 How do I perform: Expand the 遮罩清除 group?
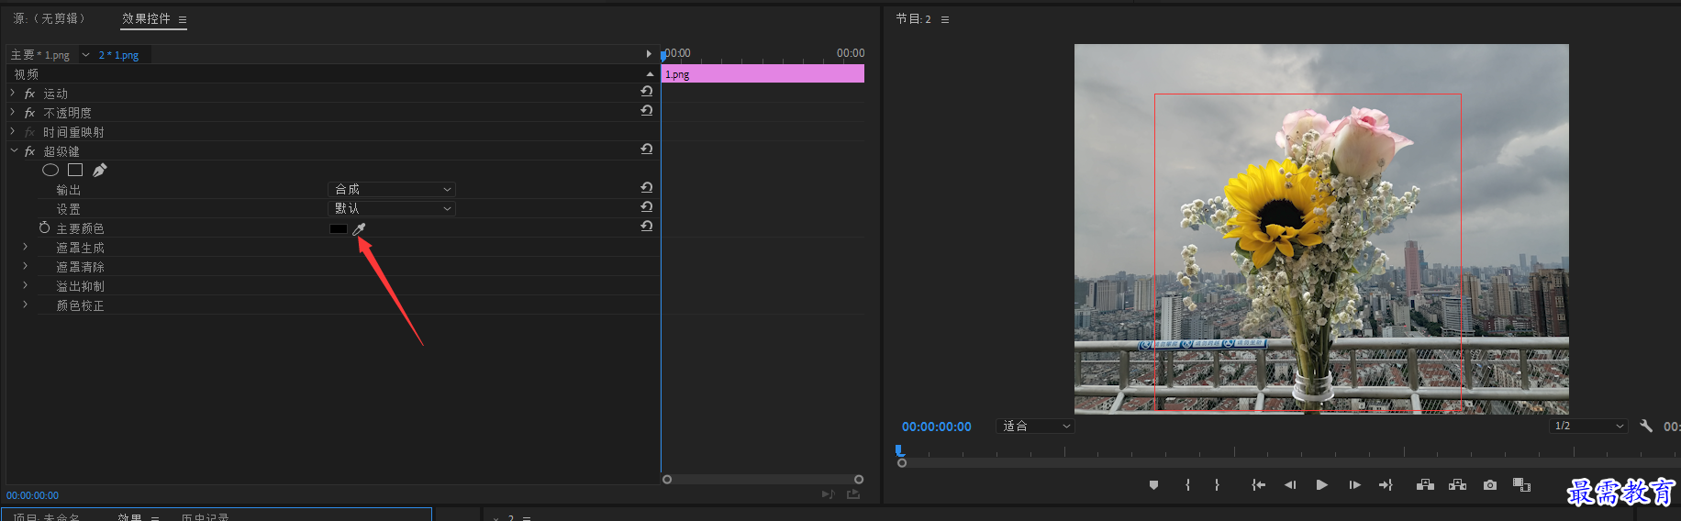(x=26, y=266)
